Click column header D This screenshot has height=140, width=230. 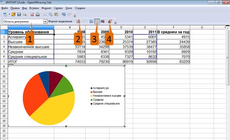point(121,27)
